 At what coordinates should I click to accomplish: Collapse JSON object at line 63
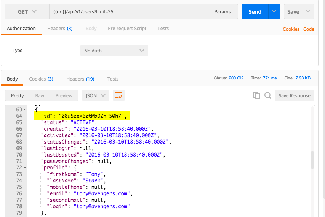(x=24, y=109)
